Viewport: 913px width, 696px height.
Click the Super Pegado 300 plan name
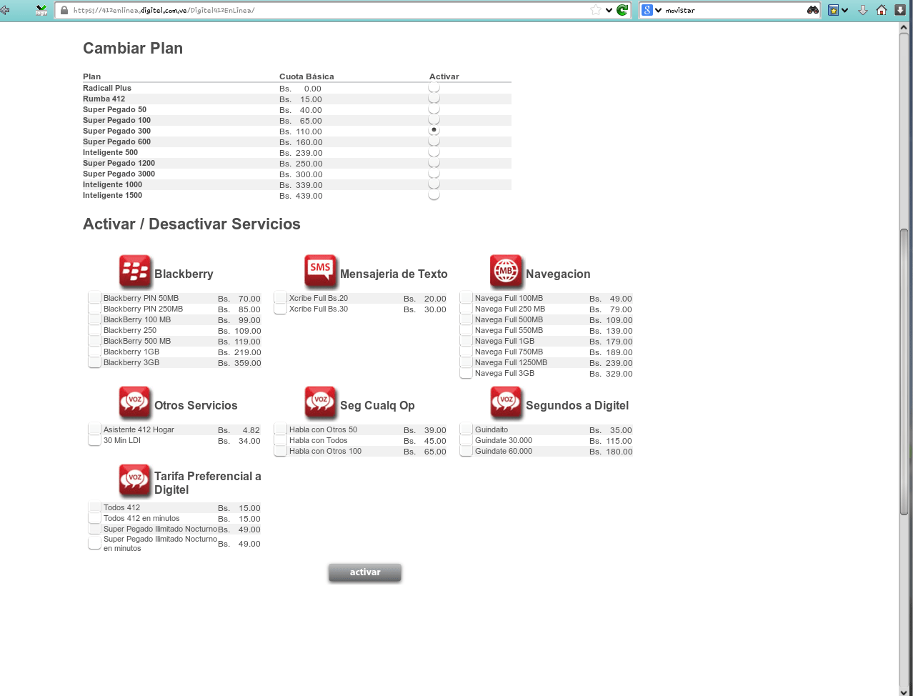click(x=116, y=131)
